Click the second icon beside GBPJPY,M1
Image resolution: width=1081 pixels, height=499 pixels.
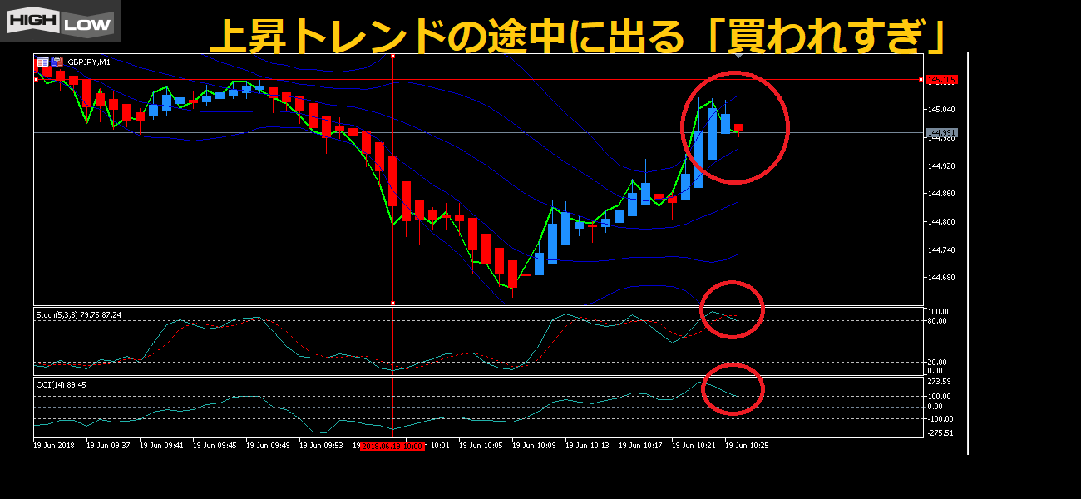coord(57,62)
